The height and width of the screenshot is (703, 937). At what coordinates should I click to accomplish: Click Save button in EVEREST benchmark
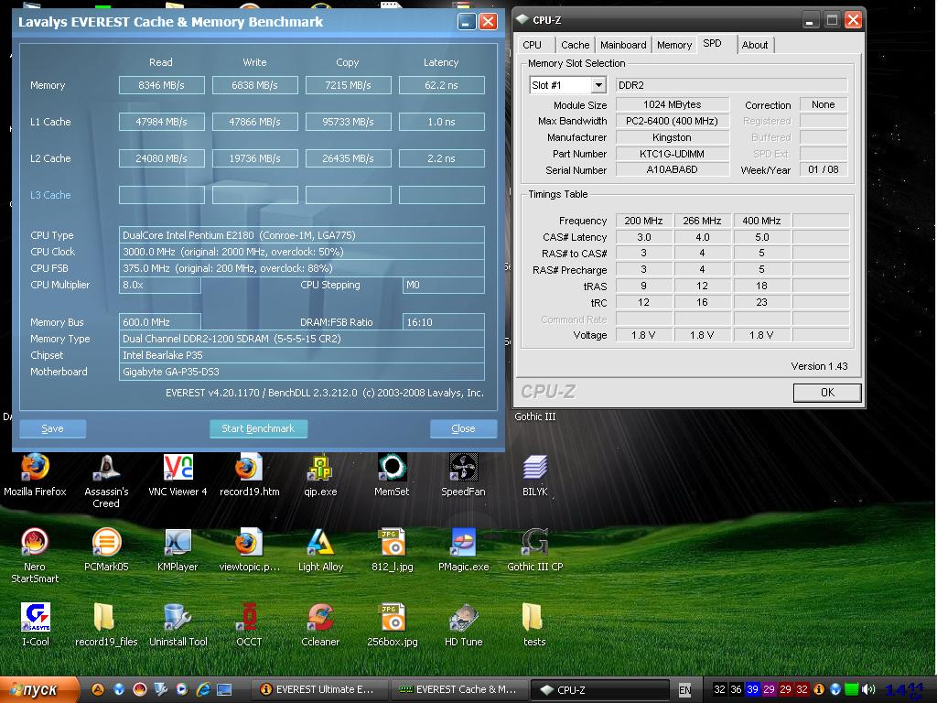click(52, 428)
